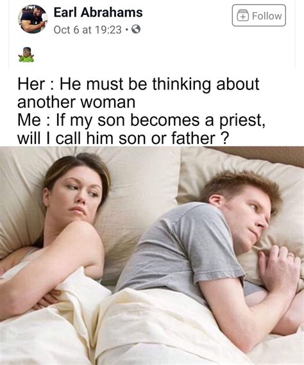Click the shrugging person emoji
Image resolution: width=304 pixels, height=365 pixels.
[26, 55]
